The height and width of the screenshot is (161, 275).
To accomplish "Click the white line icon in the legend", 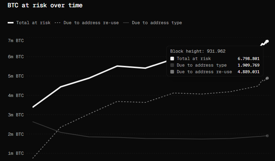I will pos(10,23).
